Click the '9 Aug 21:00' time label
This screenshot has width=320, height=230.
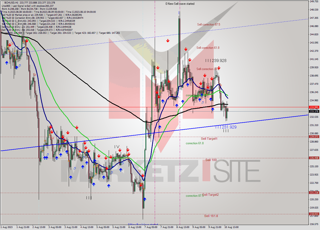pos(215,227)
